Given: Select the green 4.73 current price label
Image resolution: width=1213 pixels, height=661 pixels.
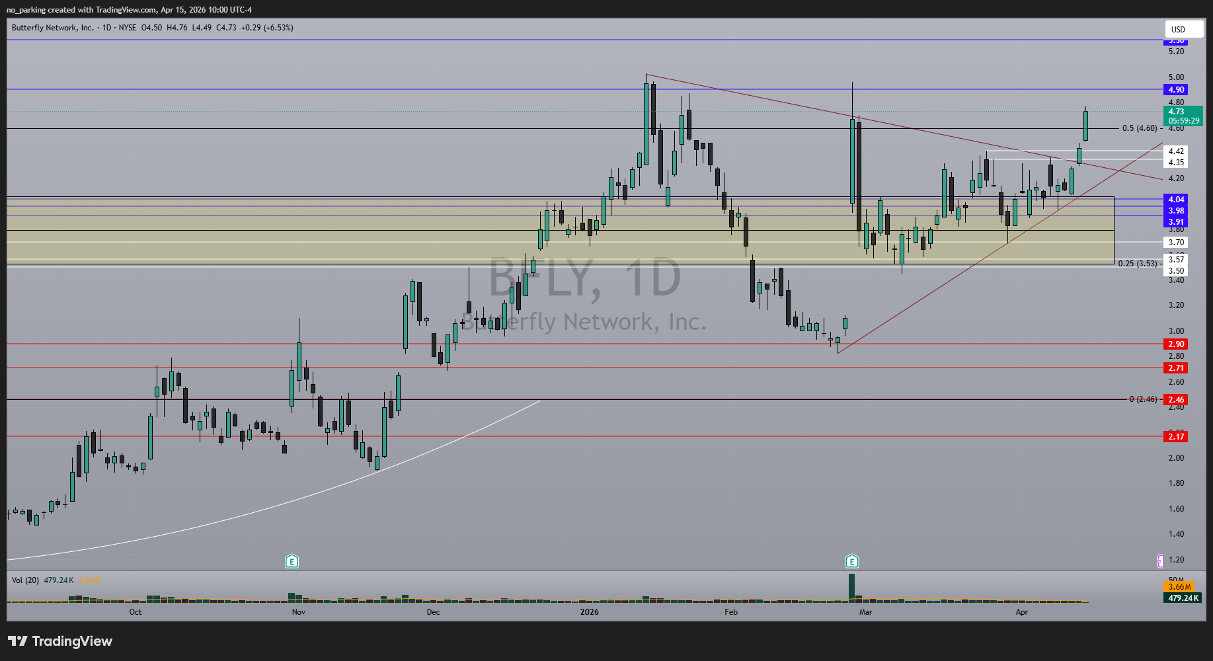Looking at the screenshot, I should pos(1183,116).
